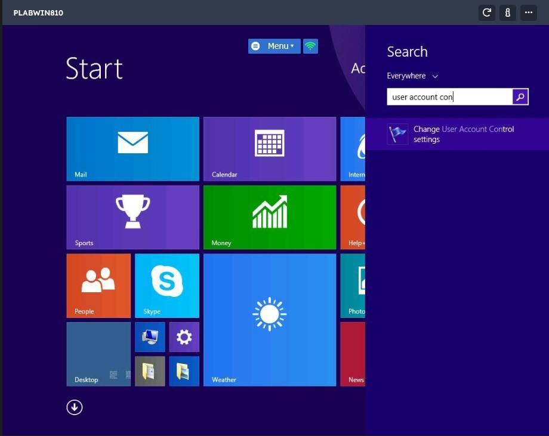Viewport: 549px width, 436px height.
Task: Open the three-dots more options button
Action: click(529, 13)
